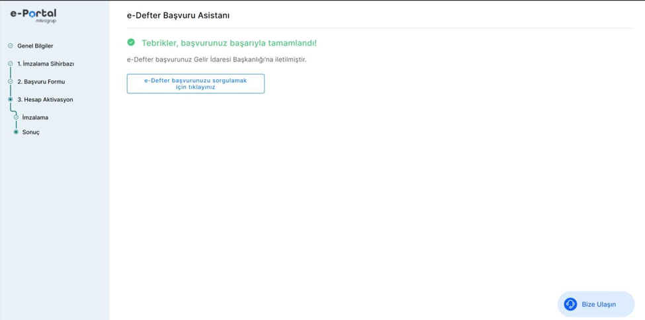Collapse the 3. Hesap Aktivasyon step
645x320 pixels.
(x=45, y=100)
